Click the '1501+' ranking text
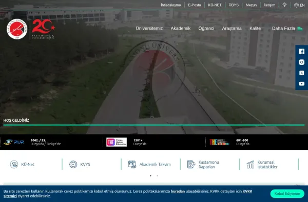Viewport: 308px width, 202px height. click(x=138, y=140)
